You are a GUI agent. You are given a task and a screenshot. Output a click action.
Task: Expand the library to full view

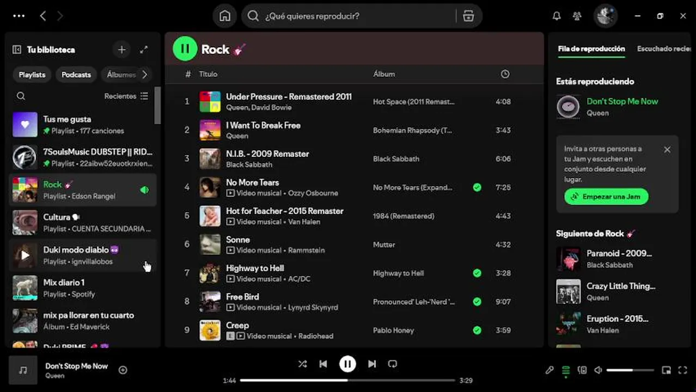pos(144,50)
